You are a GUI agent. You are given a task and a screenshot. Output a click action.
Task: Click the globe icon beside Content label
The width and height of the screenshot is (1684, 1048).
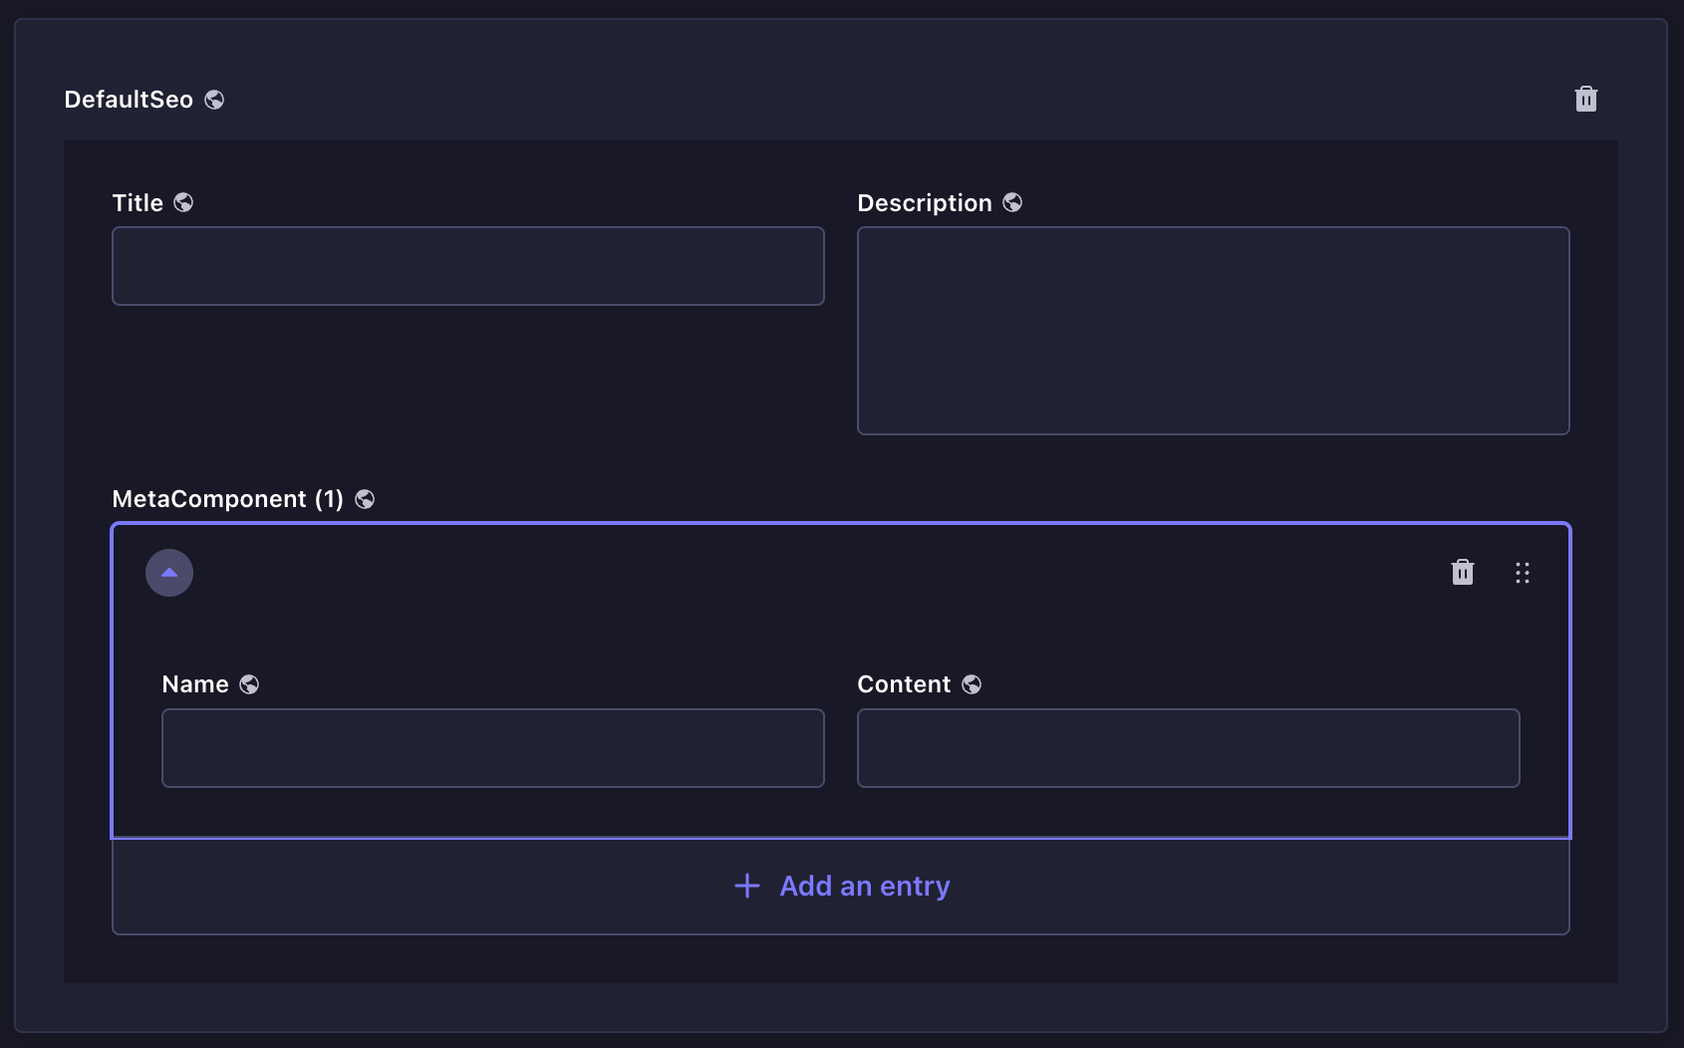point(972,684)
